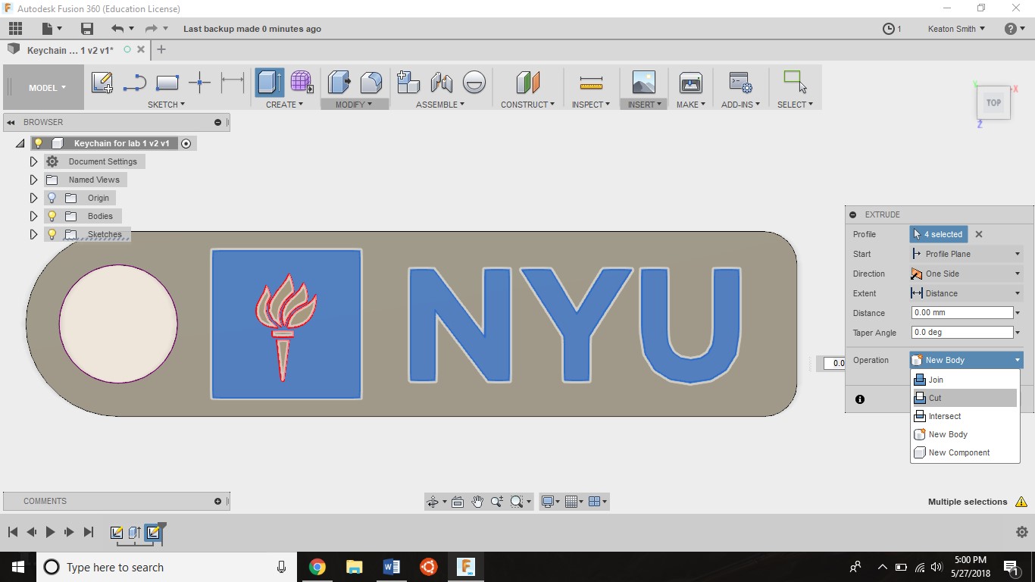
Task: Click the Extrude tool icon
Action: pos(270,83)
